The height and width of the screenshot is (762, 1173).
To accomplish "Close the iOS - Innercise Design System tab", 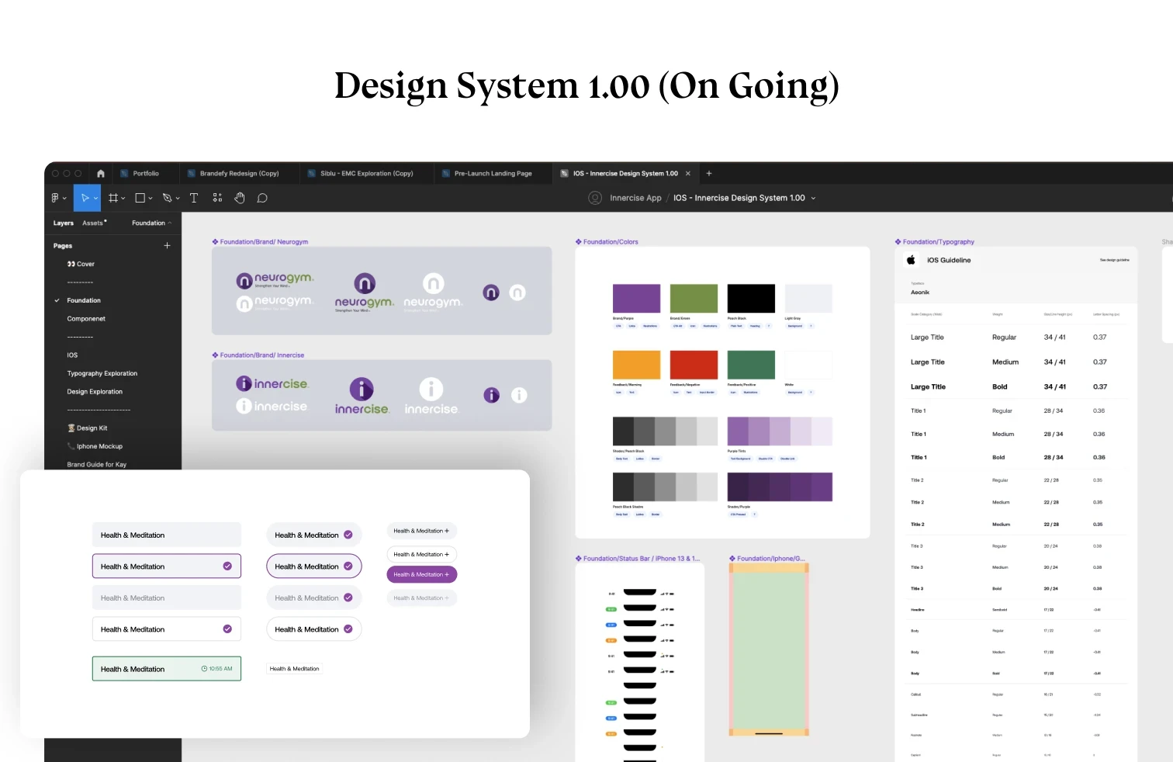I will [x=688, y=174].
